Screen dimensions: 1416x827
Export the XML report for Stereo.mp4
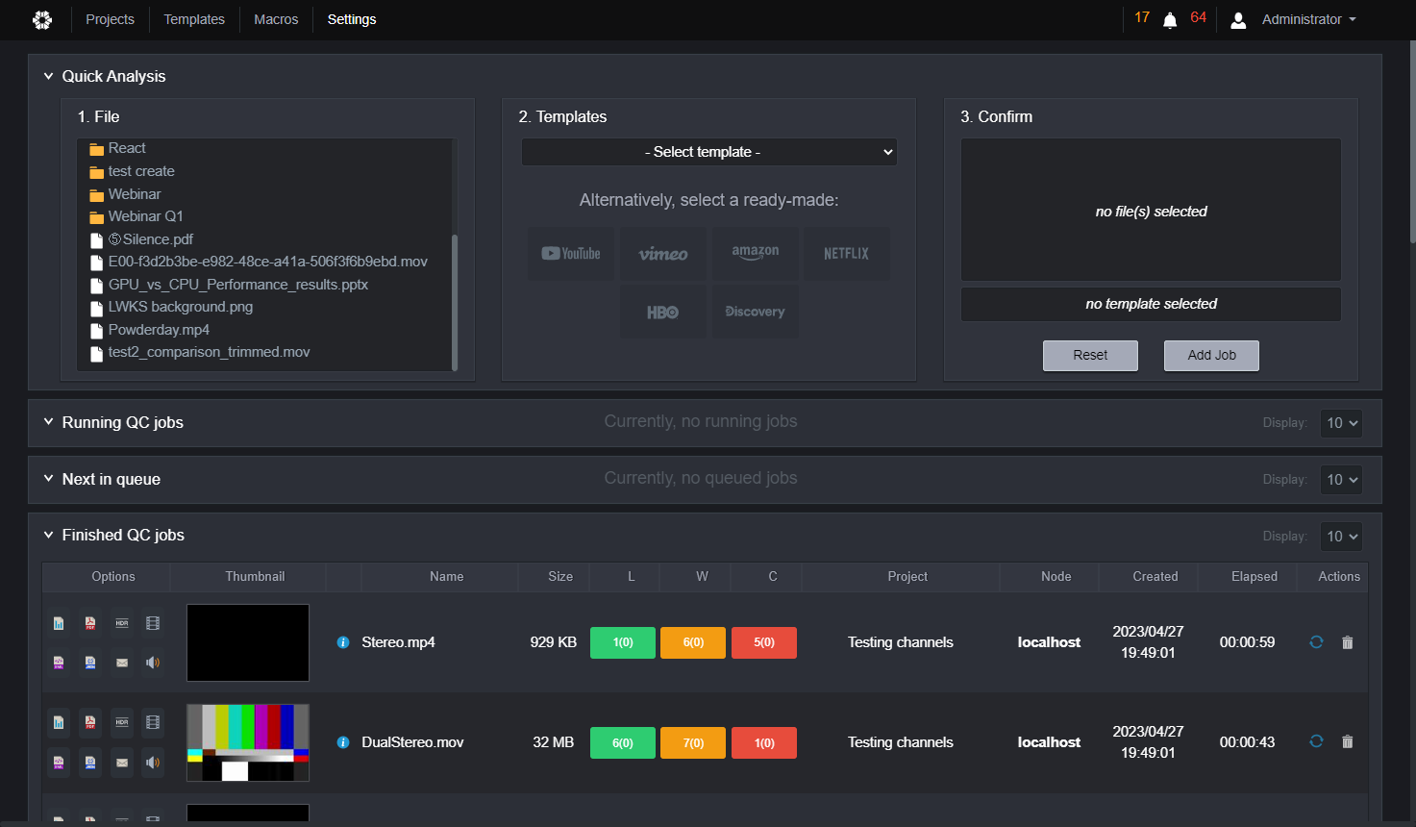point(59,663)
